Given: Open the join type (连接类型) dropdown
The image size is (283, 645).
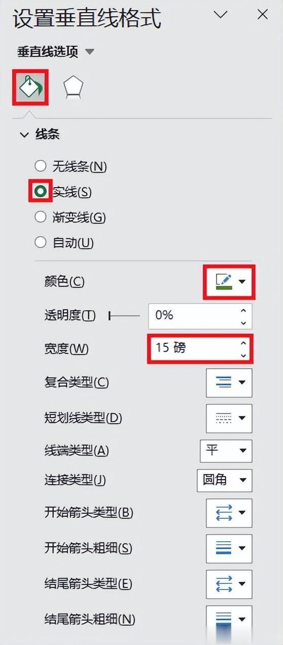Looking at the screenshot, I should click(224, 480).
